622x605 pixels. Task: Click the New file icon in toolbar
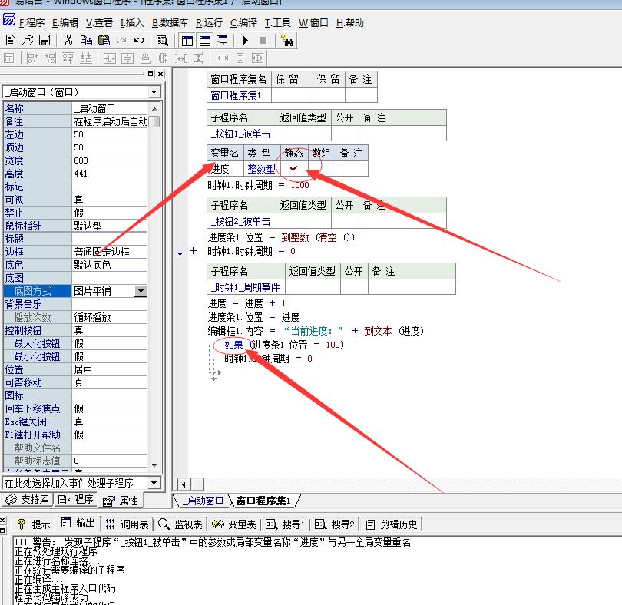11,40
